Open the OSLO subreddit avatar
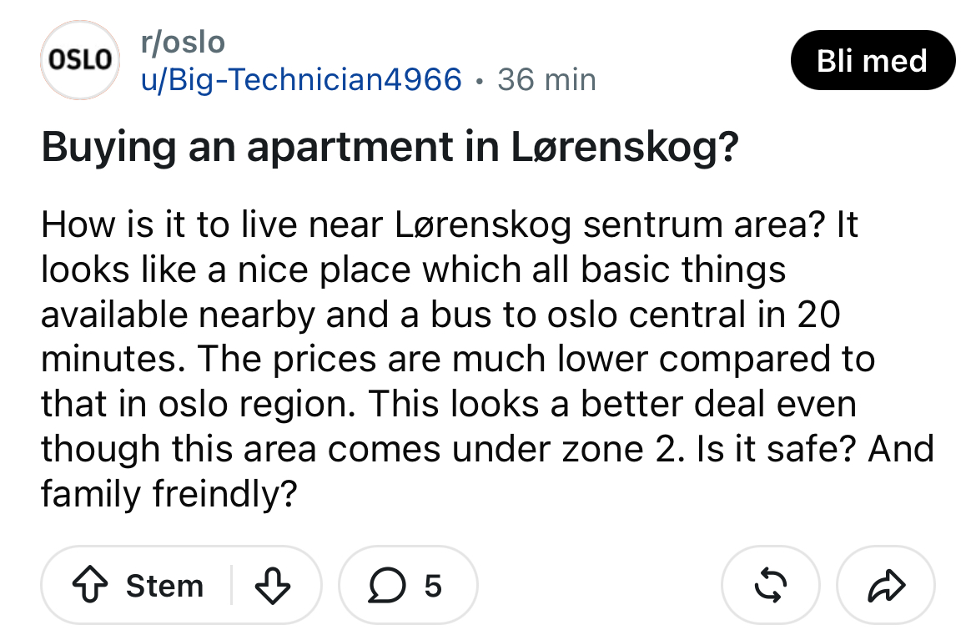The image size is (976, 630). pos(80,60)
